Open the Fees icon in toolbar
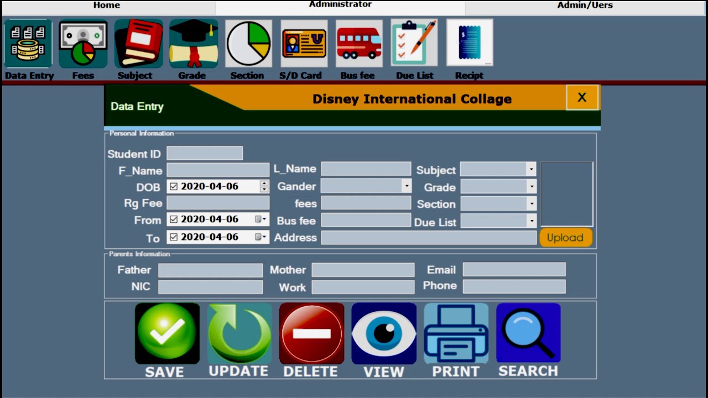Screen dimensions: 708x398 click(83, 44)
